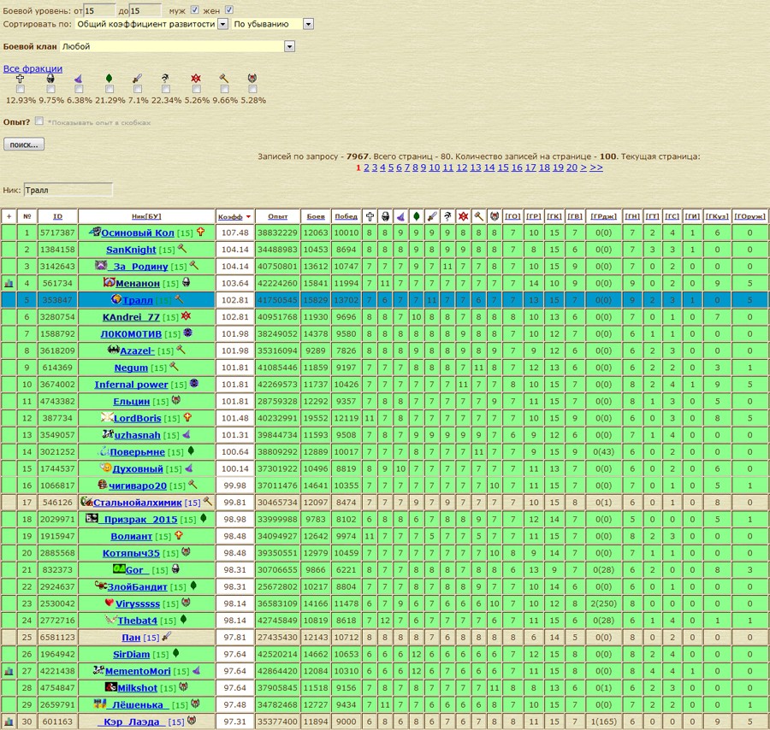Click the clan emblem beside Тралл's name
770x730 pixels.
click(x=116, y=299)
